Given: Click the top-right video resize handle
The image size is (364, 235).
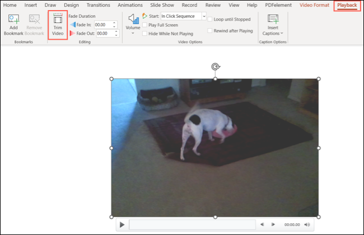Looking at the screenshot, I should [x=319, y=79].
